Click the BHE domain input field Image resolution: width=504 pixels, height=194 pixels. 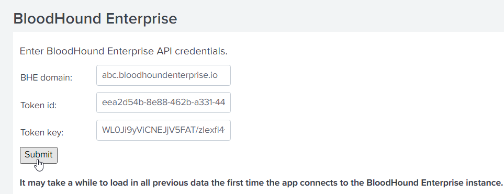[163, 75]
